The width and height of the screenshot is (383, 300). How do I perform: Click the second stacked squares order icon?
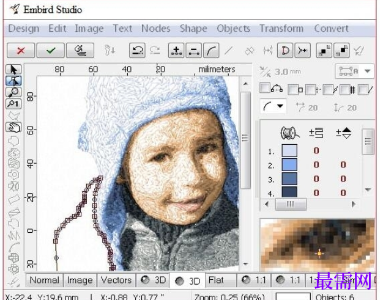pos(341,51)
